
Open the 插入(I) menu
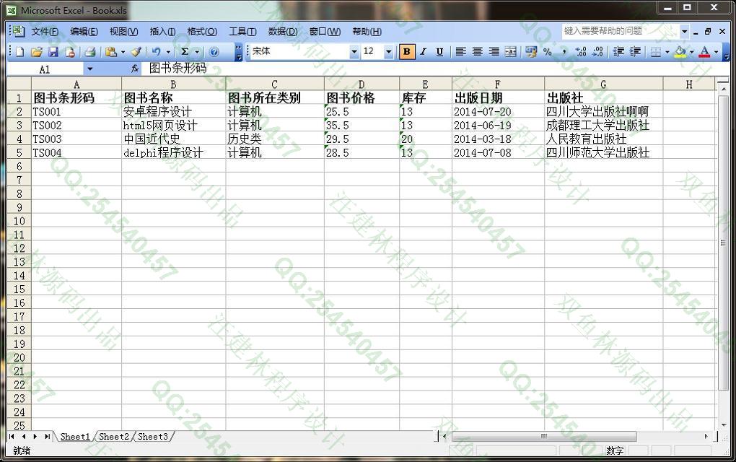(x=162, y=32)
